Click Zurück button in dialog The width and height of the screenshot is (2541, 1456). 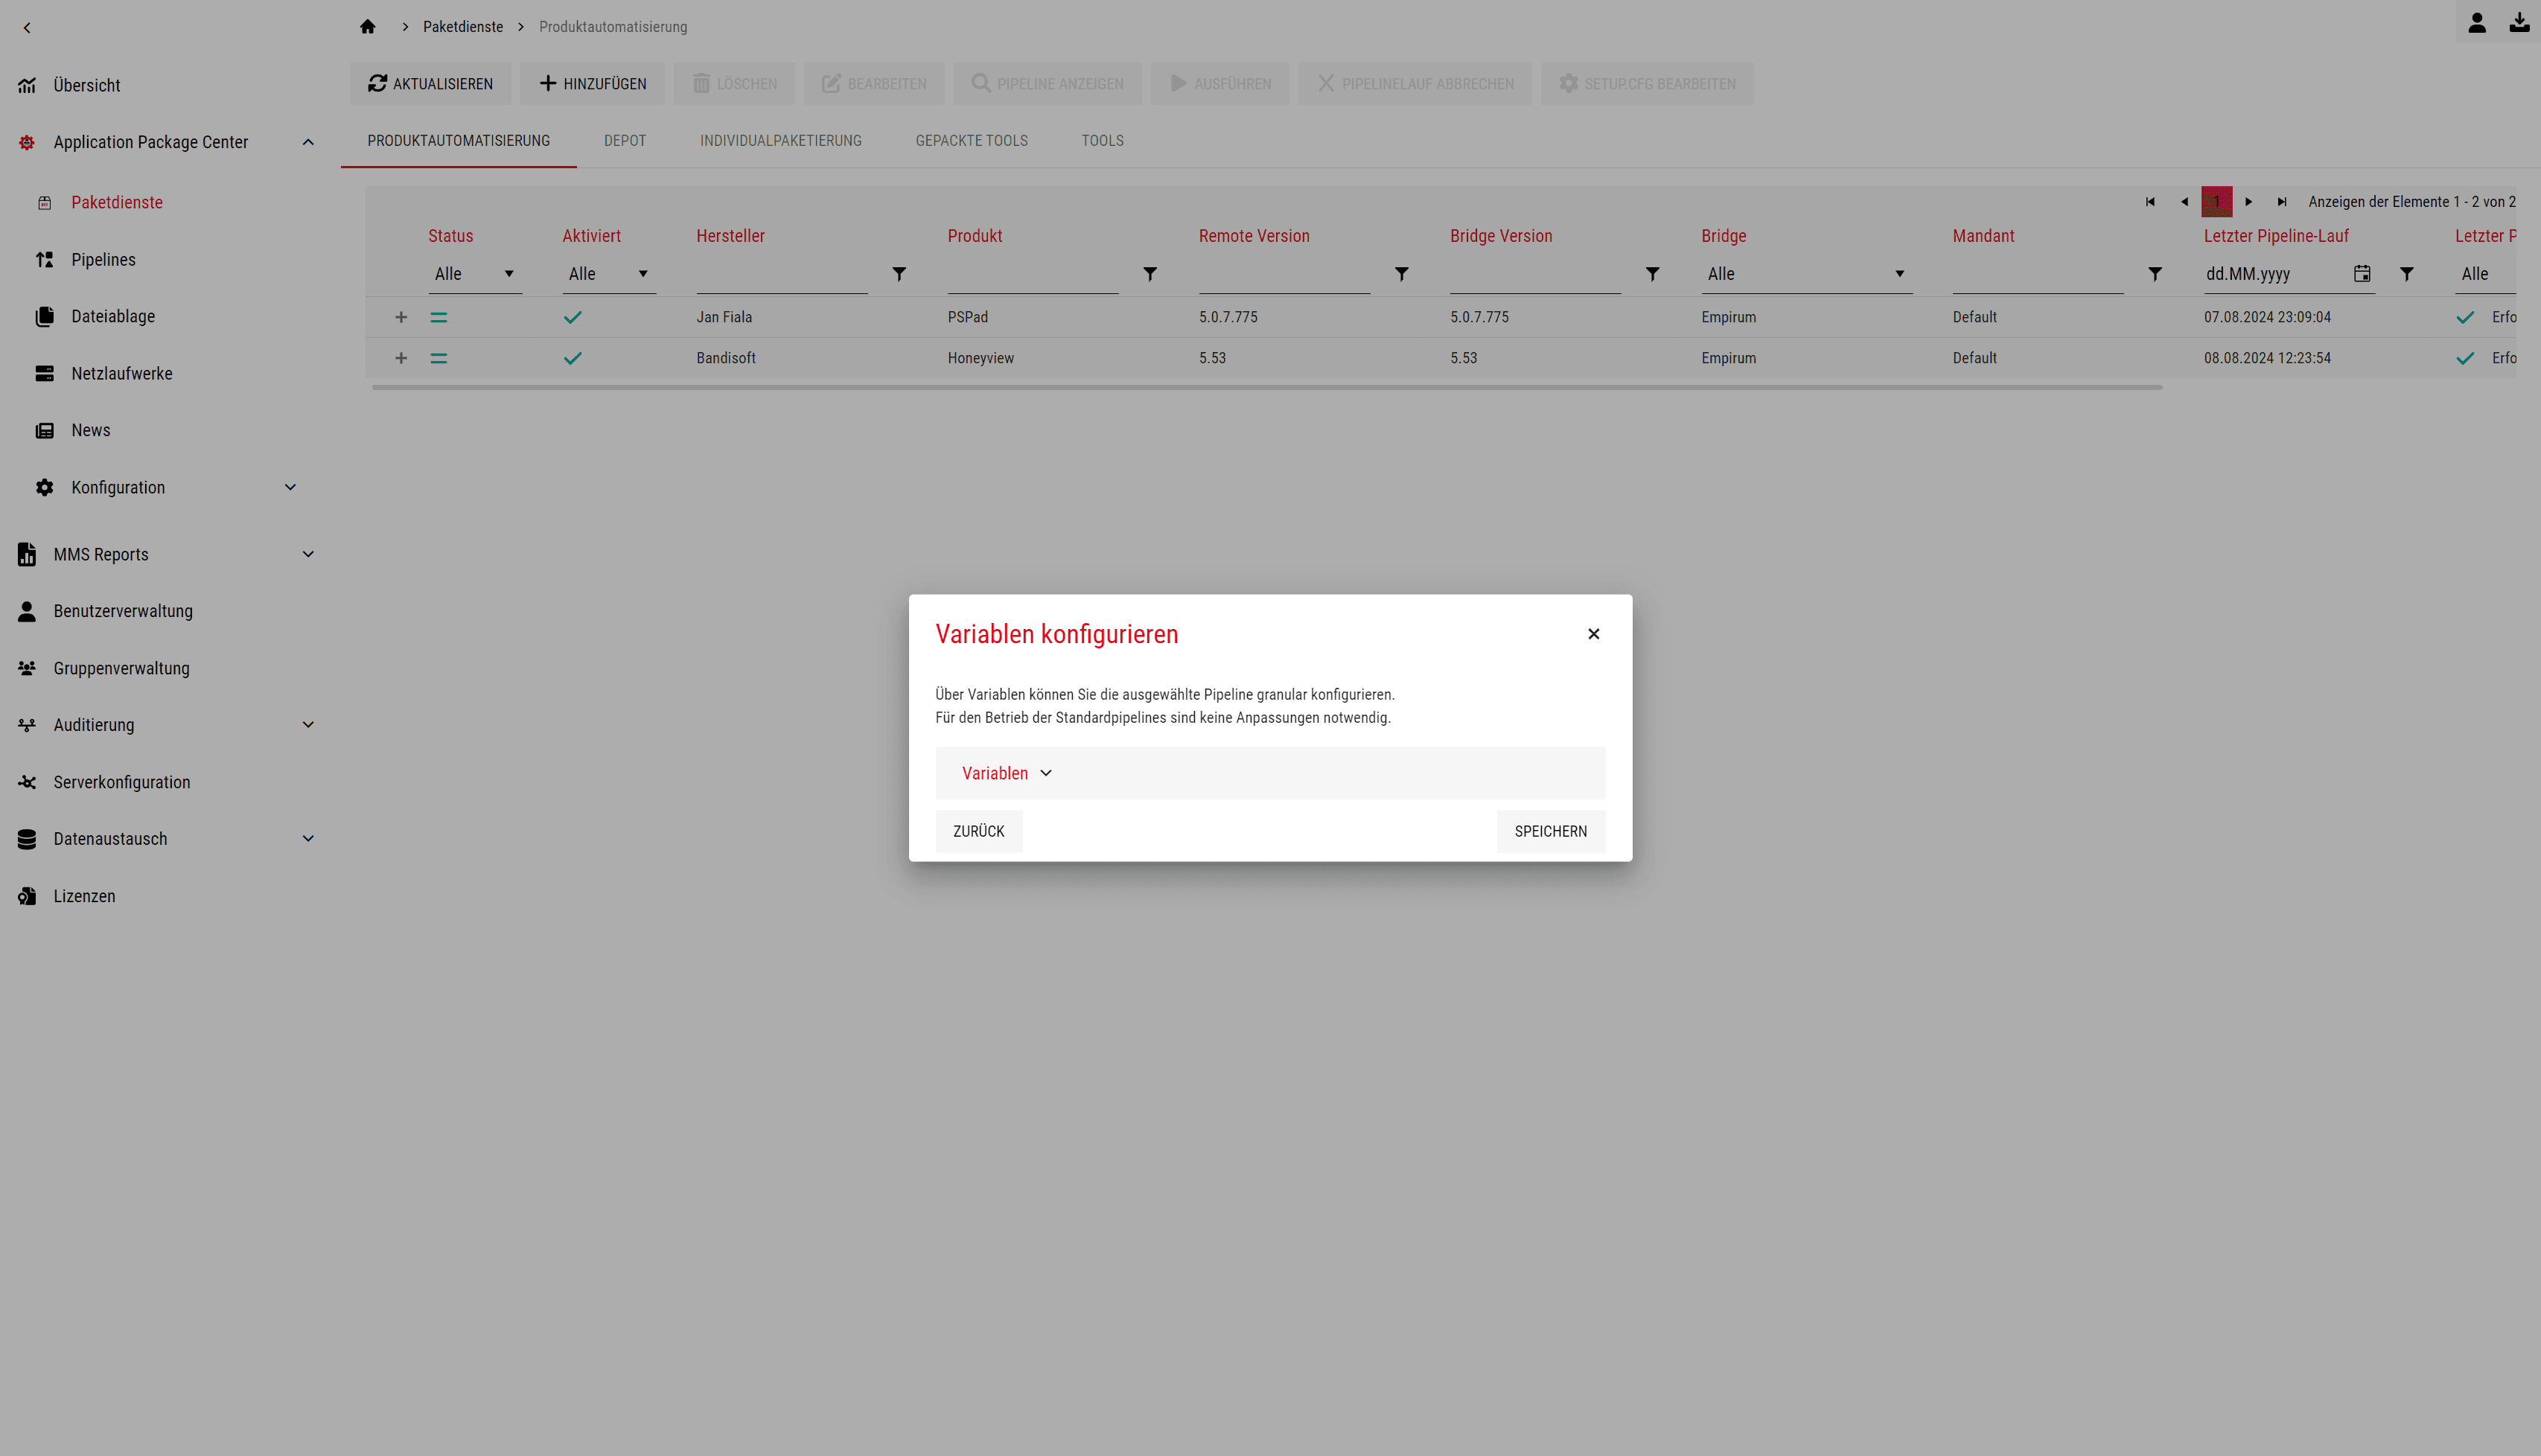[x=978, y=831]
